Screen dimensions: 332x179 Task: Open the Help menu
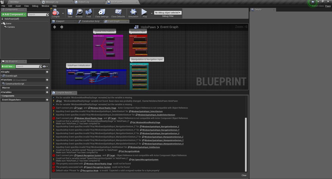coord(55,6)
